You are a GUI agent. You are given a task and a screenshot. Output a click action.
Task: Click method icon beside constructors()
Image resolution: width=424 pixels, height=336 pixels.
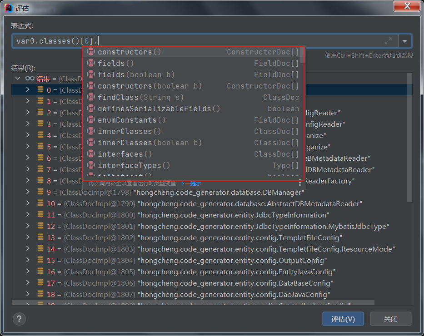(91, 51)
